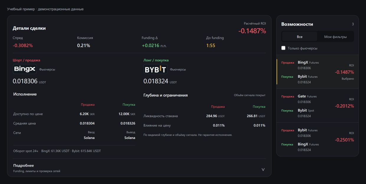This screenshot has height=184, width=366.
Task: Click the Возможности panel title
Action: click(297, 24)
